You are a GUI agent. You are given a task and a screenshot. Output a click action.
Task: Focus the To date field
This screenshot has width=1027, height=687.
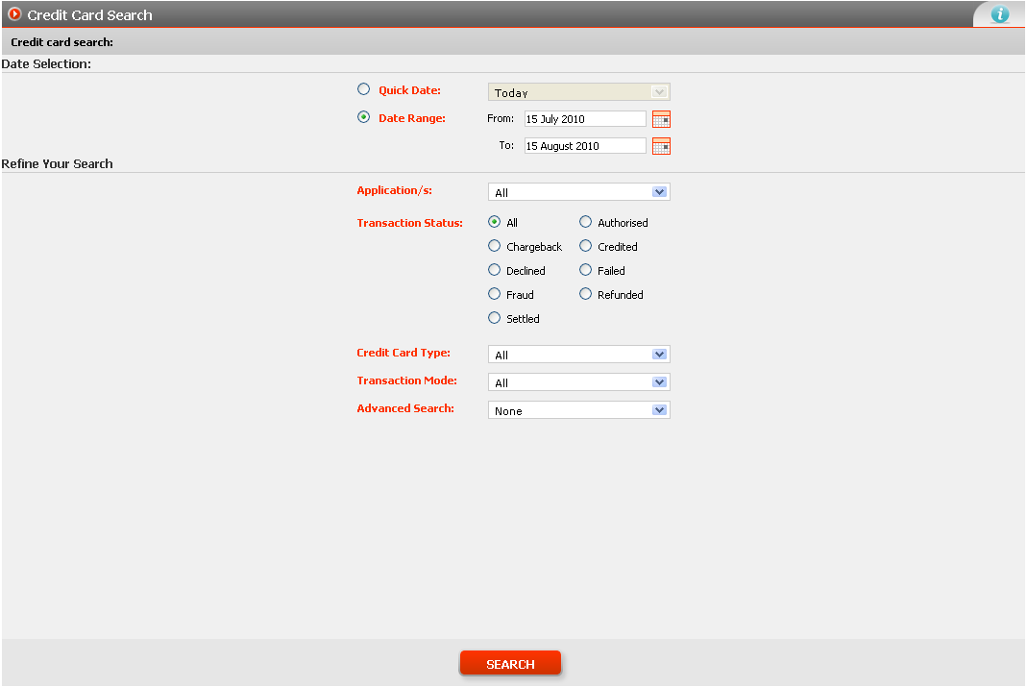(x=585, y=145)
